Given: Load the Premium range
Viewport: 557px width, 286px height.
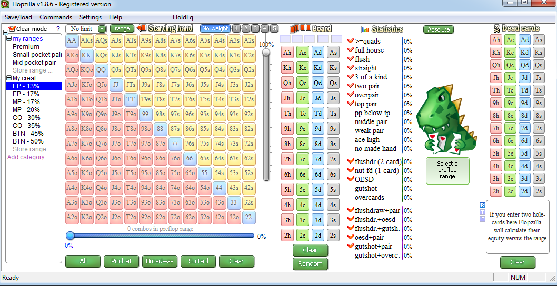Looking at the screenshot, I should coord(26,46).
